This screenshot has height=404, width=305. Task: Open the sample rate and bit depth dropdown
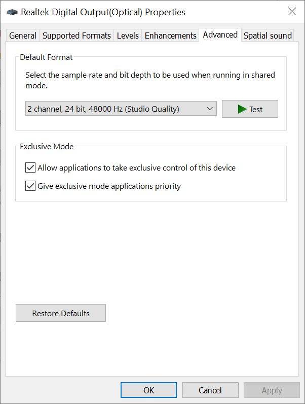121,109
